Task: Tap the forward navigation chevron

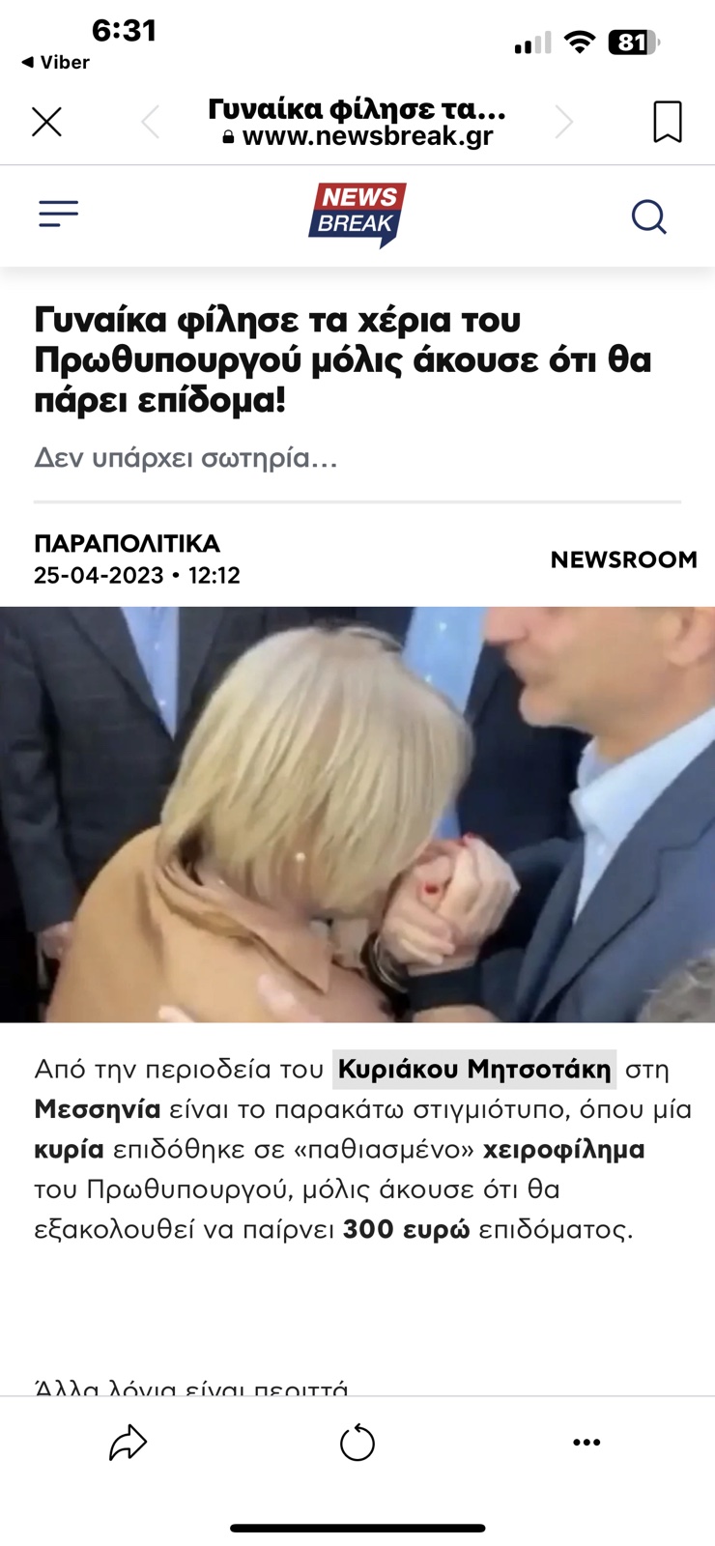Action: (x=564, y=122)
